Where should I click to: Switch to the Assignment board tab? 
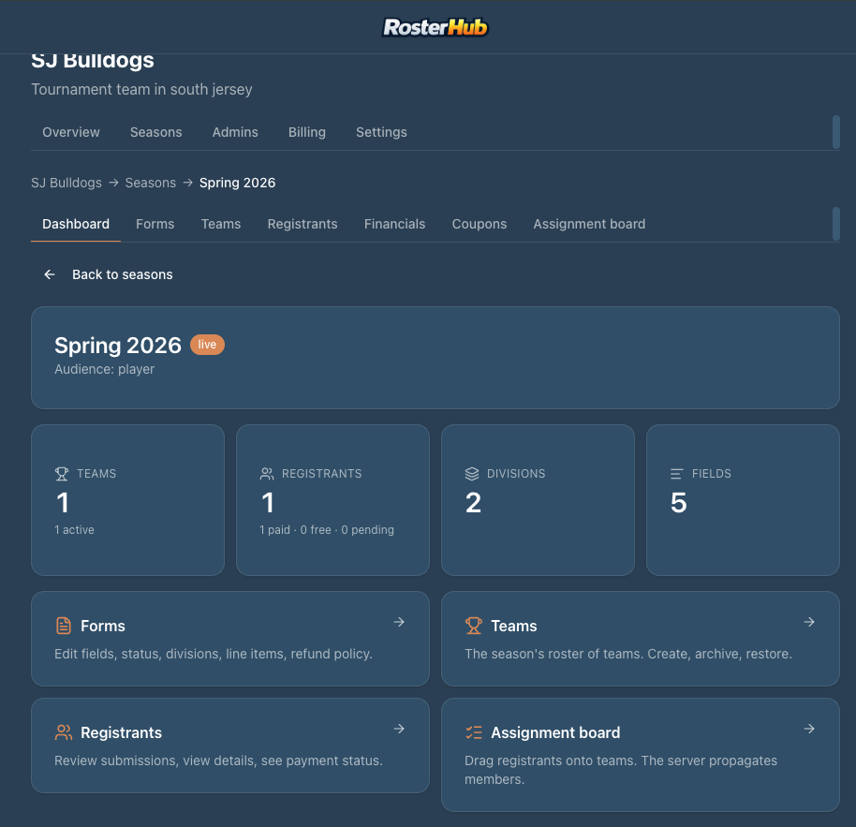[x=589, y=224]
